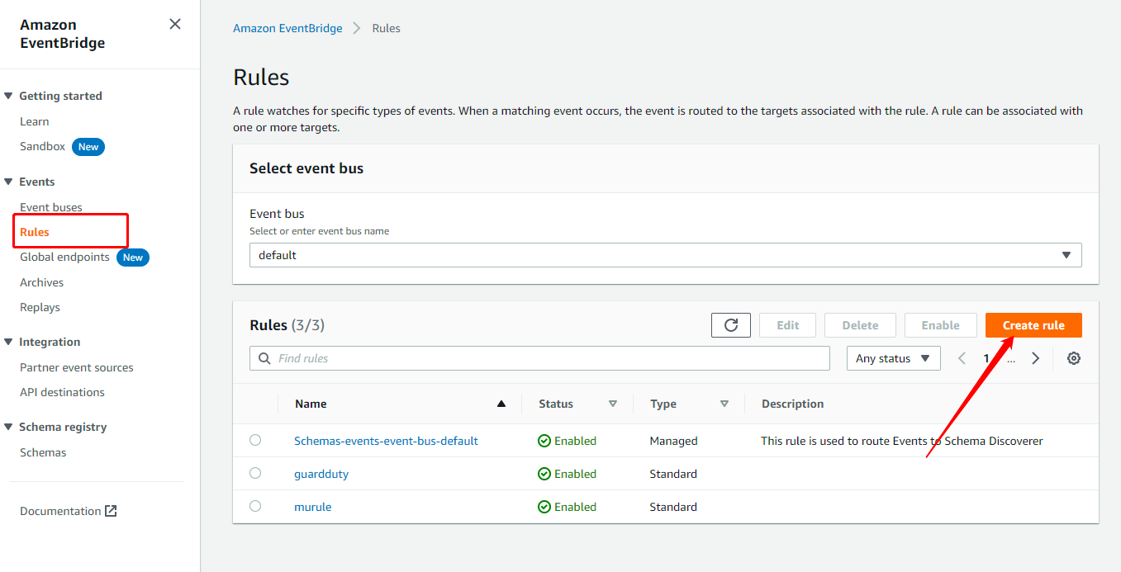Click the Edit button

[788, 325]
